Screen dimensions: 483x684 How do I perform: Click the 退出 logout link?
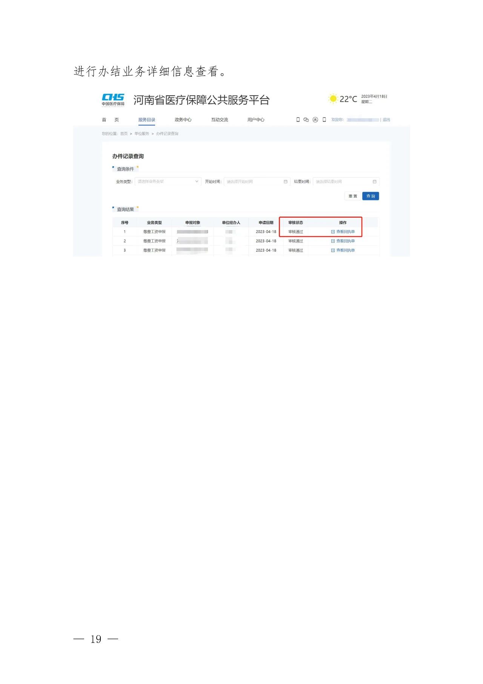386,120
